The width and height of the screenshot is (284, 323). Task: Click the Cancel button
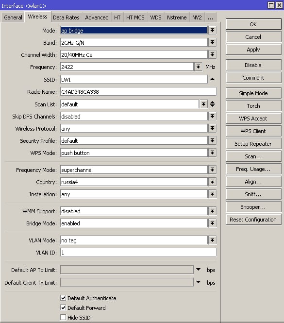253,37
